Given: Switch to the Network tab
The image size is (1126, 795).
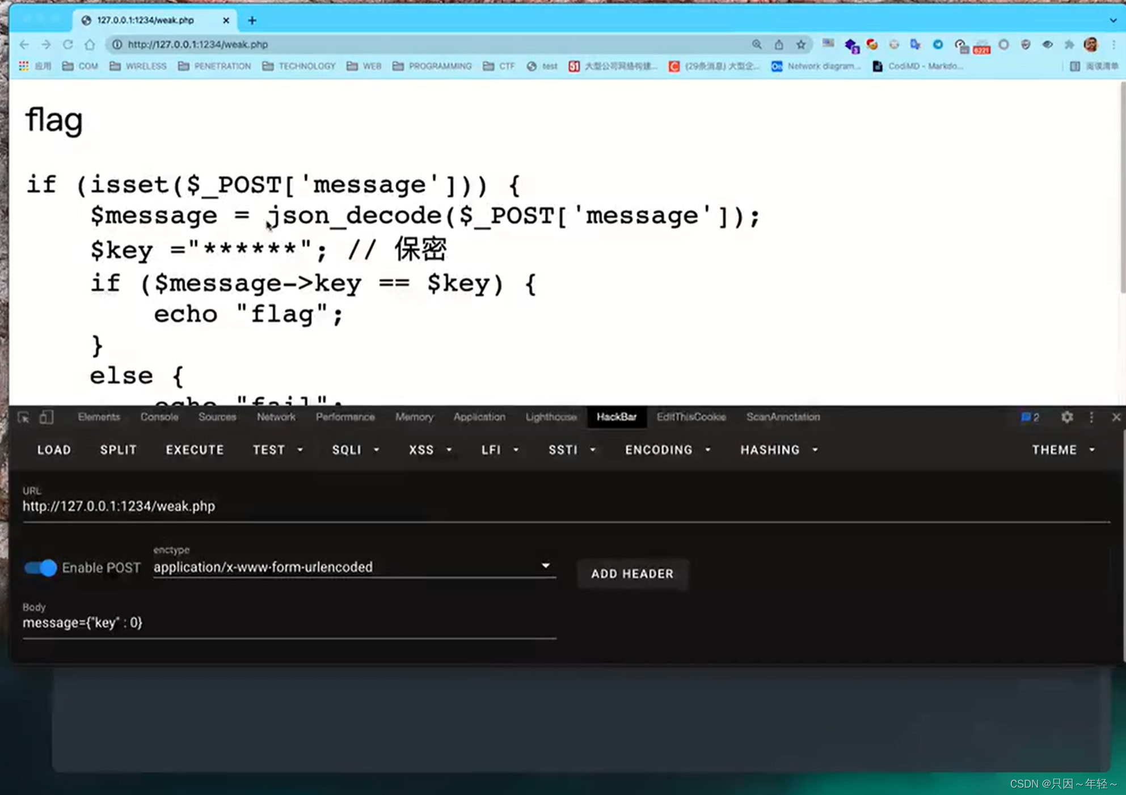Looking at the screenshot, I should click(276, 417).
